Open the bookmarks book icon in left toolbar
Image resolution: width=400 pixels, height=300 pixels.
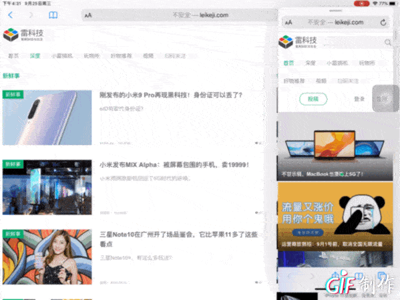[x=53, y=15]
